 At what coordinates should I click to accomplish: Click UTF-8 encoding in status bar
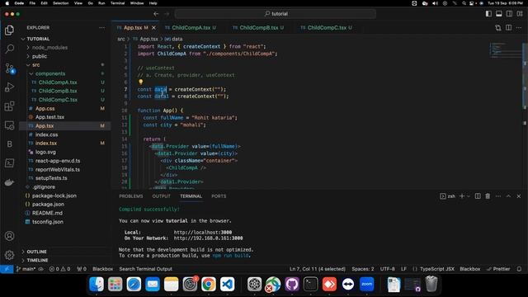[x=387, y=269]
